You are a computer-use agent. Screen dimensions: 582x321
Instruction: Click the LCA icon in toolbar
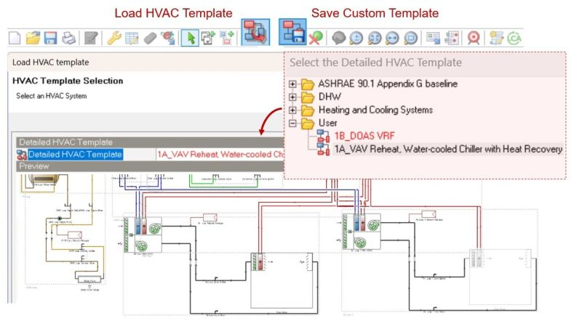point(515,37)
